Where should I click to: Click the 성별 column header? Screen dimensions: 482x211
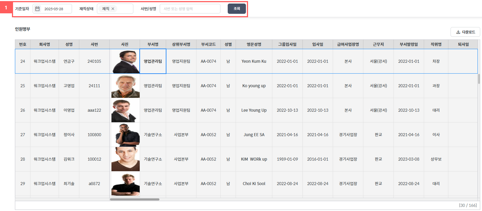tap(228, 44)
